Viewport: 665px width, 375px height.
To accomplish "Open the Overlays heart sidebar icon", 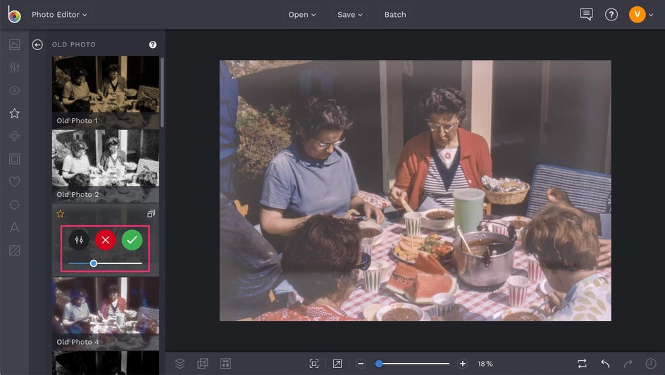I will pos(14,182).
